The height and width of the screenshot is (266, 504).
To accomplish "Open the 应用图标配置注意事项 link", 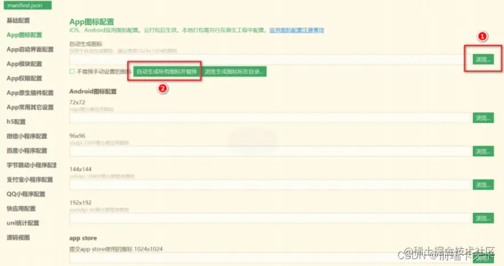I will click(296, 30).
